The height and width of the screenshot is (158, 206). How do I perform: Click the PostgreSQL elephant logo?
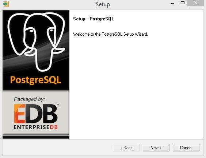coord(36,42)
